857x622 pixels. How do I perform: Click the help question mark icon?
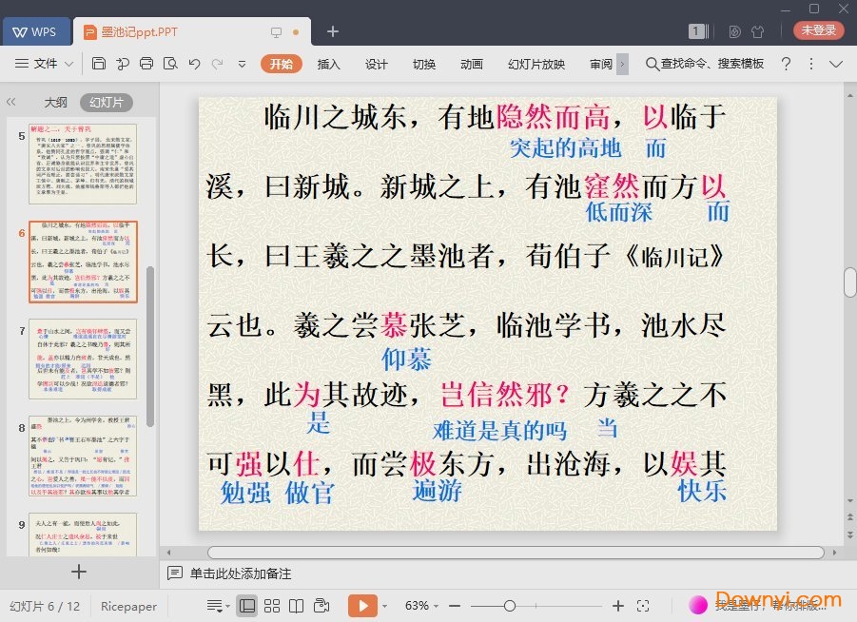(x=786, y=64)
